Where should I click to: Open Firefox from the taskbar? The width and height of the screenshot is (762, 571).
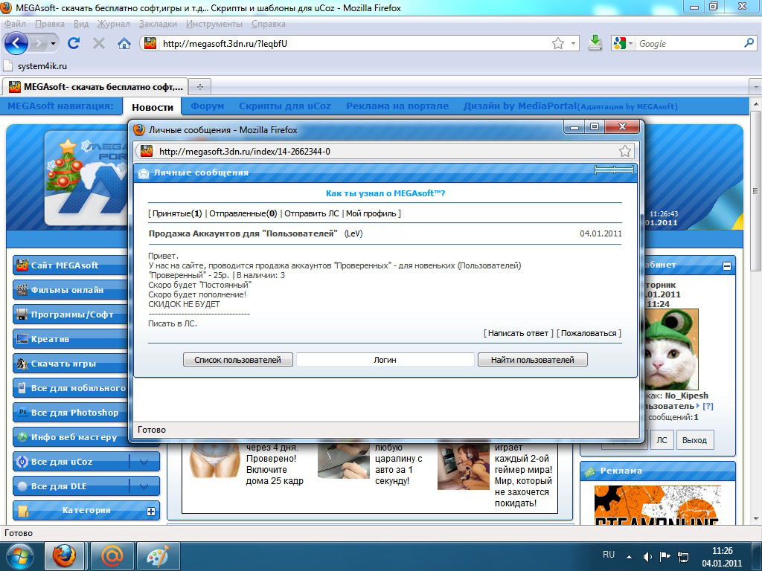click(65, 556)
